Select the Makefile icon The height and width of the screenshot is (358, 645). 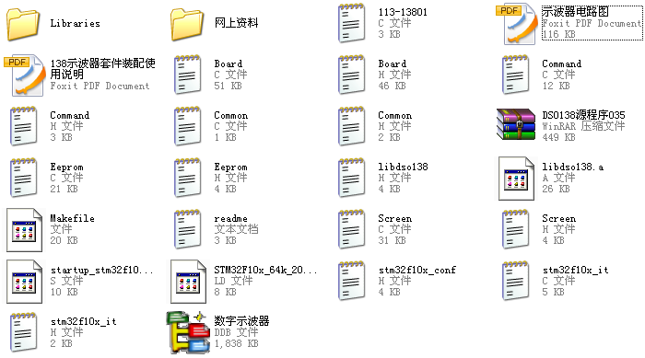click(x=24, y=230)
